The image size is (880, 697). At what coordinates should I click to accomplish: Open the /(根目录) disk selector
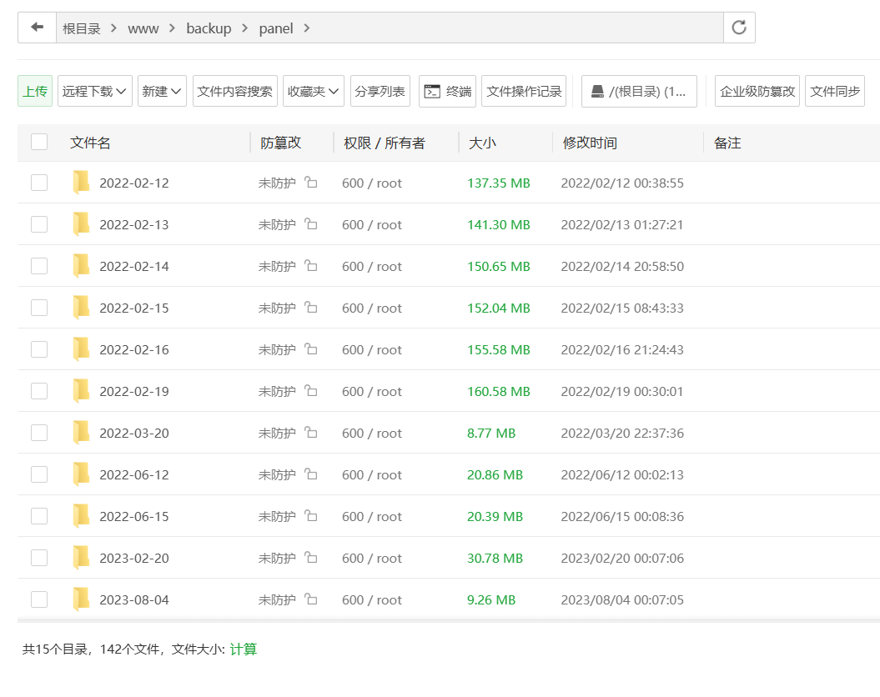(x=639, y=91)
